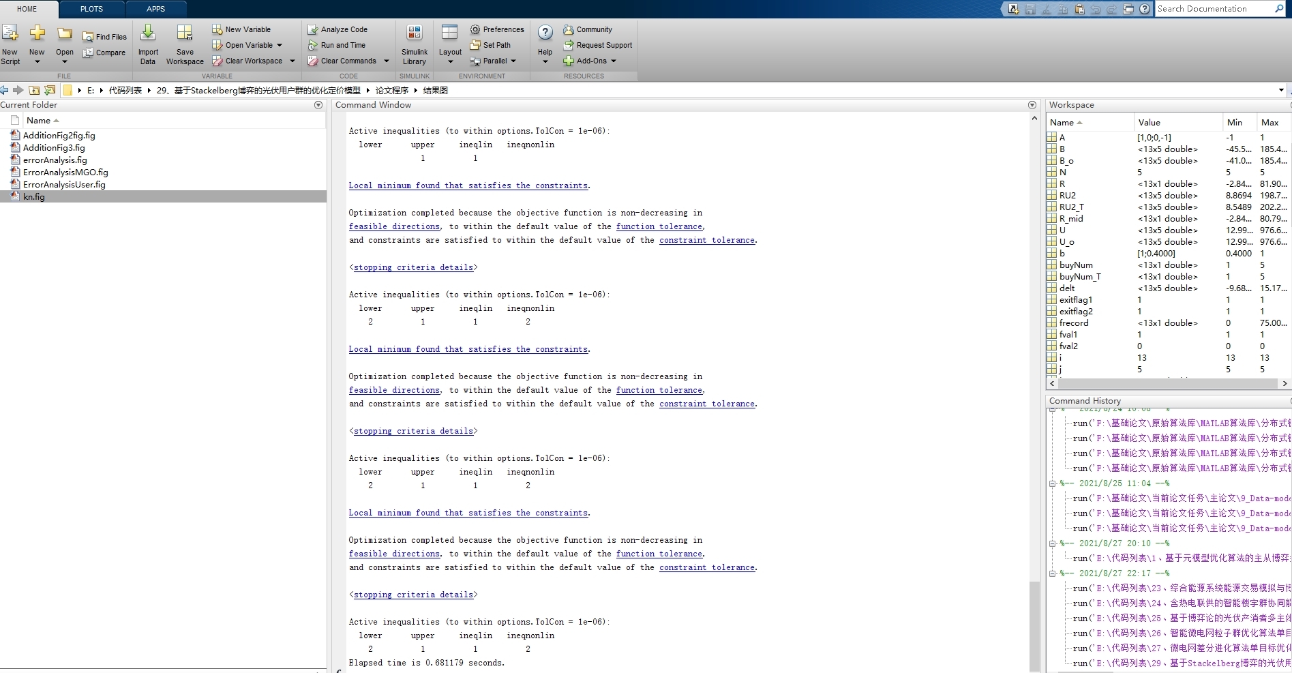The width and height of the screenshot is (1292, 673).
Task: Switch to the APPS tab
Action: [x=155, y=9]
